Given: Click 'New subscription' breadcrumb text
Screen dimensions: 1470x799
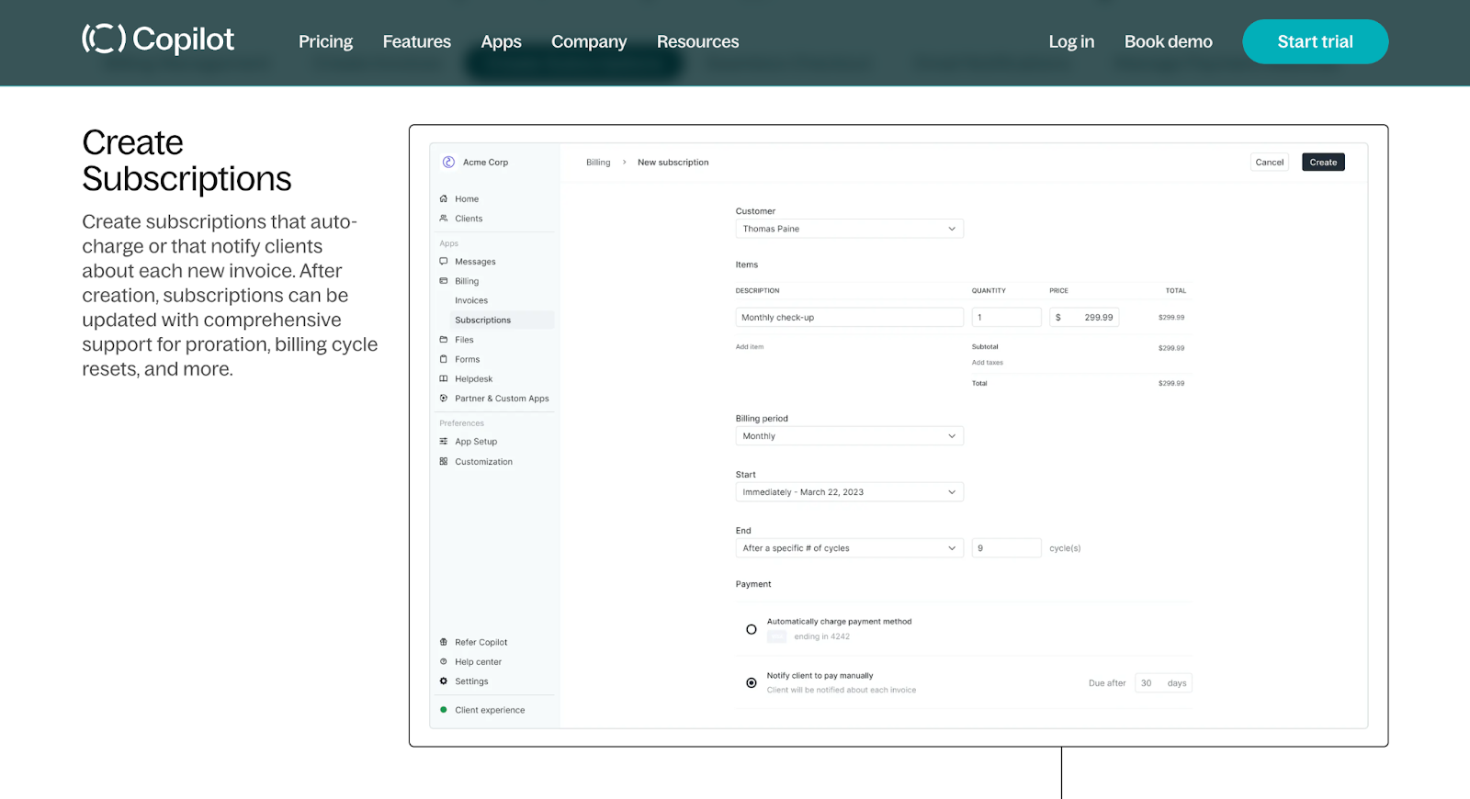Looking at the screenshot, I should pyautogui.click(x=673, y=163).
